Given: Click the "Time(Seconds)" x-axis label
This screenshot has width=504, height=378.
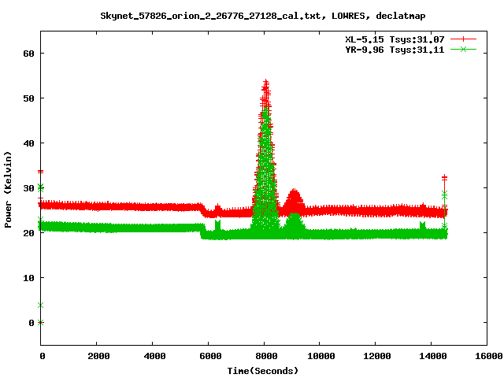Looking at the screenshot, I should tap(263, 371).
